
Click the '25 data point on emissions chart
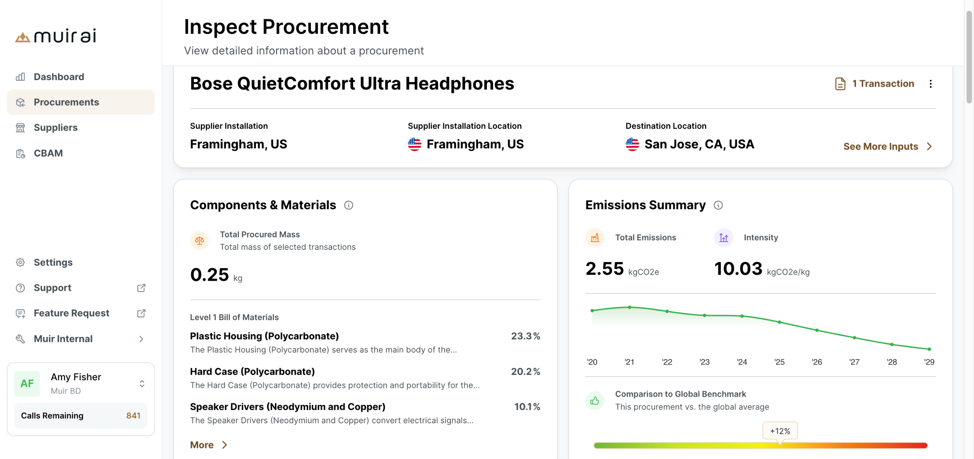point(780,322)
